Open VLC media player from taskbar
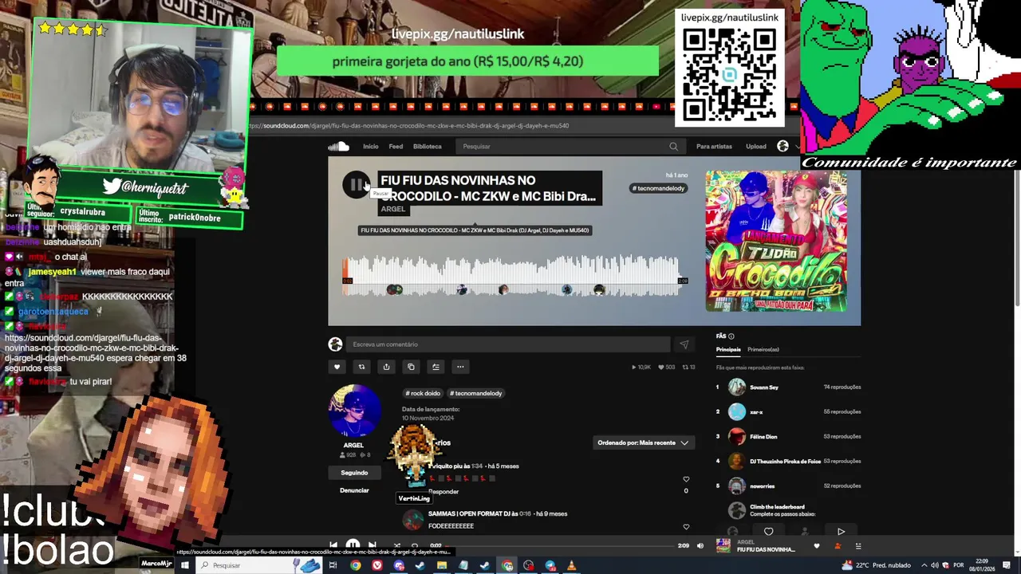The height and width of the screenshot is (574, 1021). coord(571,565)
